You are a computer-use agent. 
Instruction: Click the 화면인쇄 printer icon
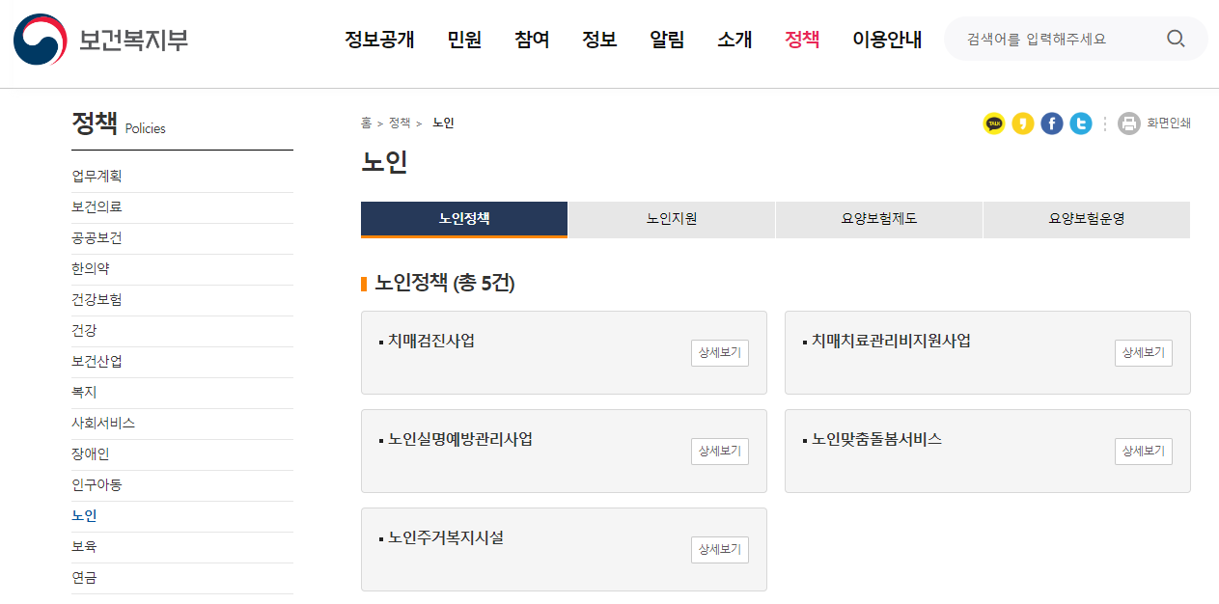point(1128,124)
